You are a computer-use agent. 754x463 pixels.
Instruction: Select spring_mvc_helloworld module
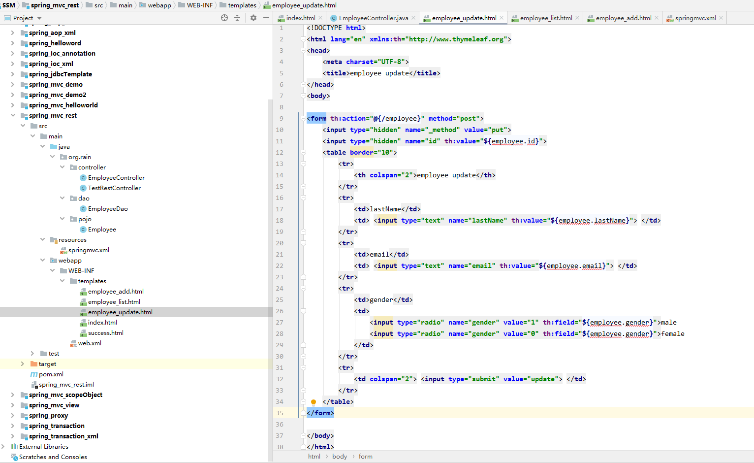pyautogui.click(x=63, y=105)
